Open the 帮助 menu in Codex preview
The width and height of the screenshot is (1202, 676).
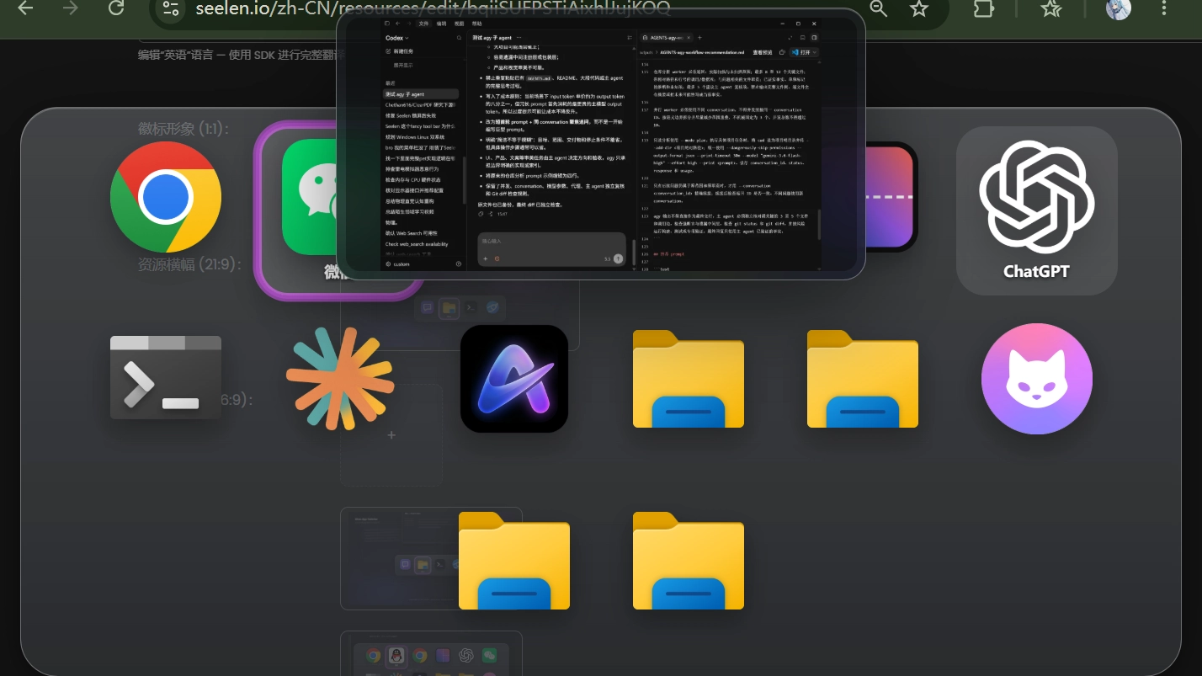(x=476, y=24)
